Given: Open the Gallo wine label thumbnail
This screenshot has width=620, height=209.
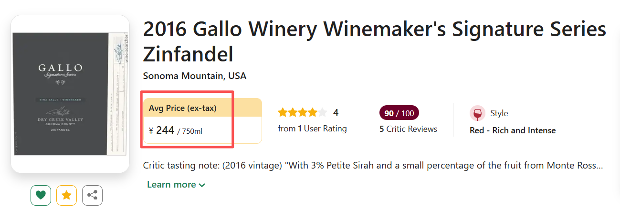Looking at the screenshot, I should tap(70, 94).
